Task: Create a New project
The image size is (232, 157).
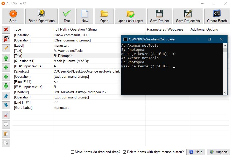Action: tap(85, 16)
